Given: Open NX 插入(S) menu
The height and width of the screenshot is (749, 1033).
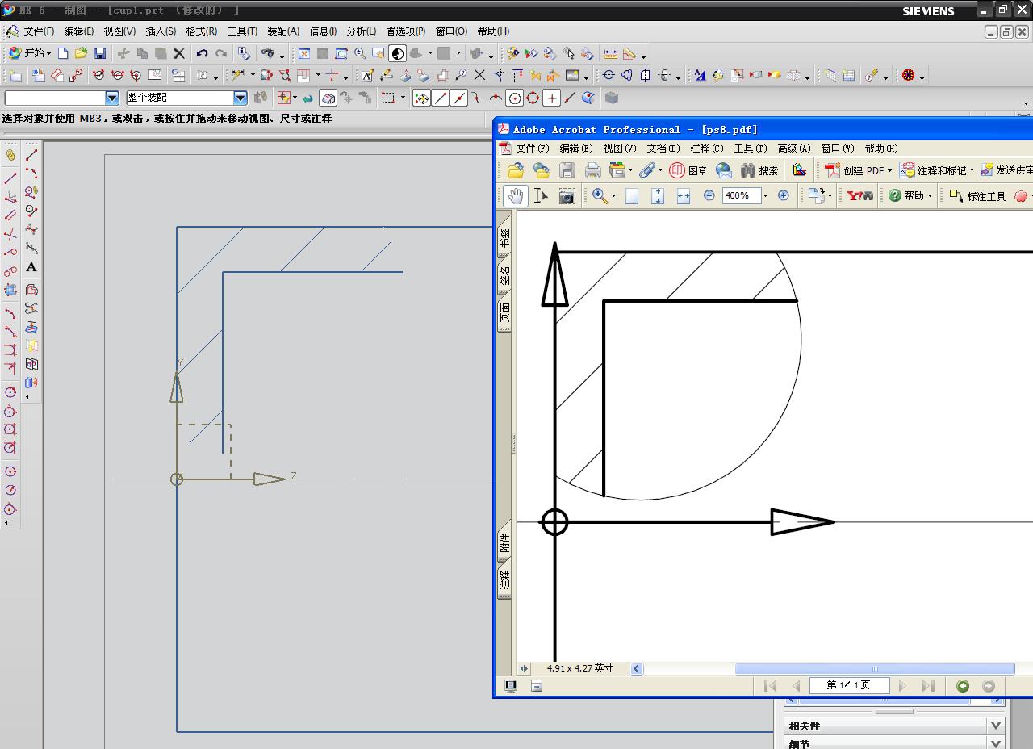Looking at the screenshot, I should 161,31.
